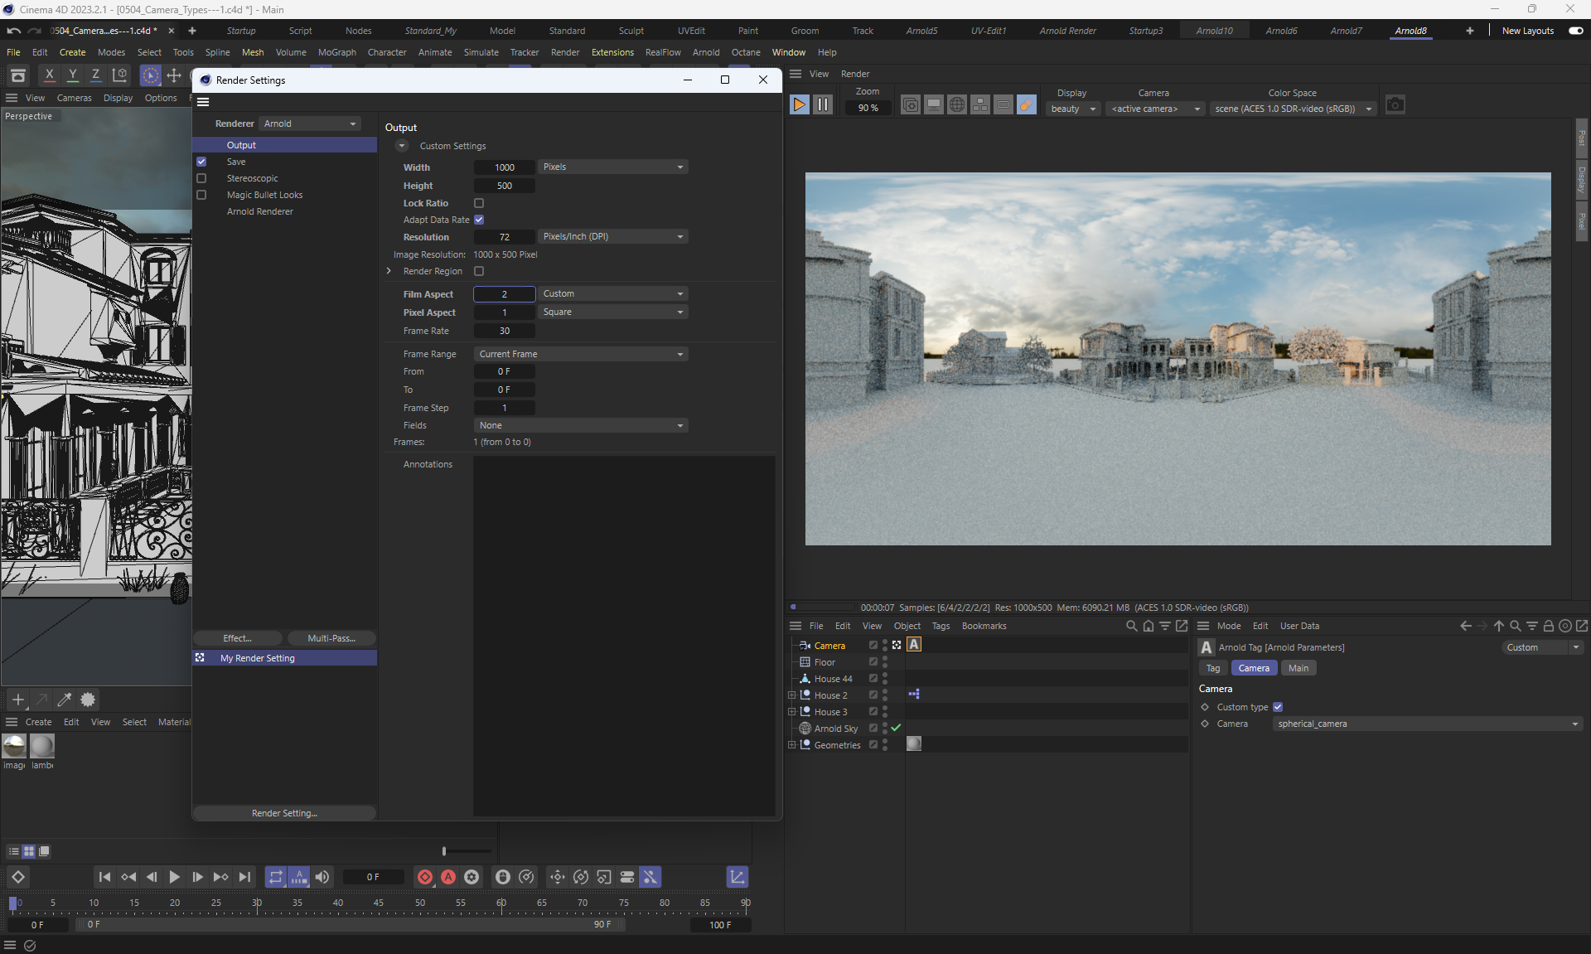This screenshot has width=1591, height=954.
Task: Jump to the end of the animation
Action: click(x=244, y=877)
